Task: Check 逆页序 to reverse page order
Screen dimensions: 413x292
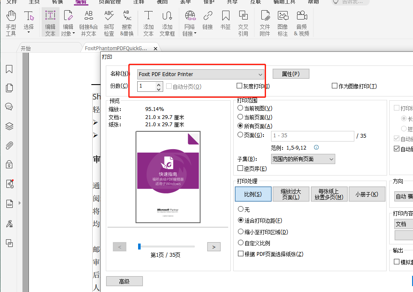Action: [240, 168]
